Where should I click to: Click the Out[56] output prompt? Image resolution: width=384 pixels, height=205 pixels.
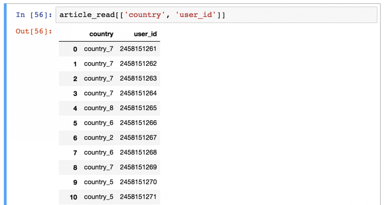click(x=34, y=31)
